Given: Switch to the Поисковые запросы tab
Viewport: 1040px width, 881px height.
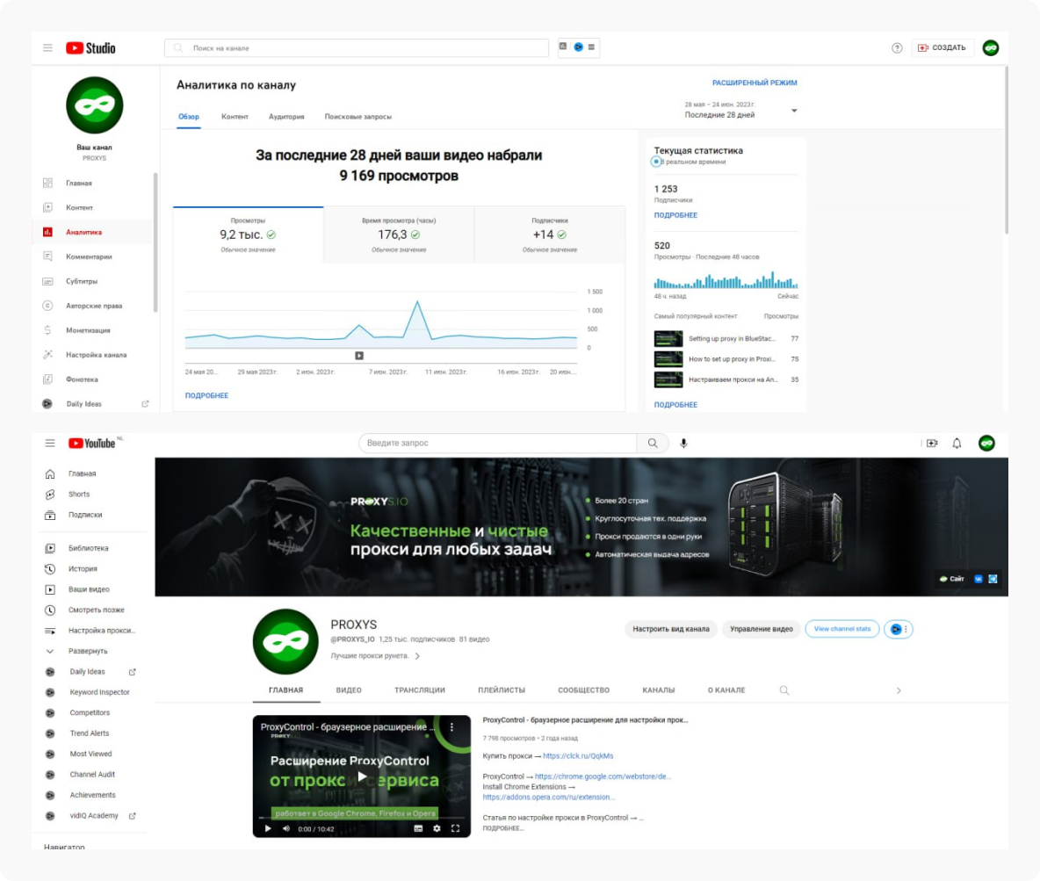Looking at the screenshot, I should (x=358, y=117).
